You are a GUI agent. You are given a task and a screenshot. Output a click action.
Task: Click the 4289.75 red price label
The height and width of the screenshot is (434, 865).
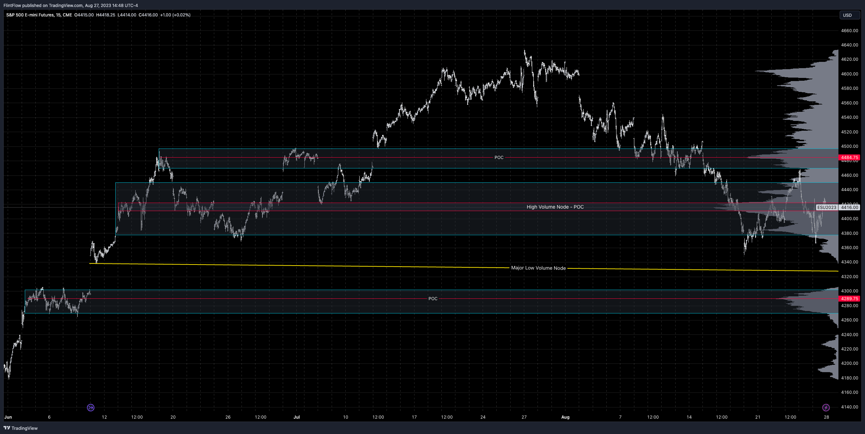(849, 299)
